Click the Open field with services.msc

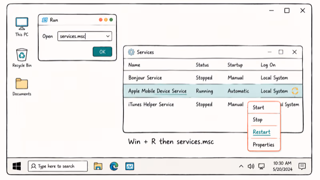[x=85, y=36]
